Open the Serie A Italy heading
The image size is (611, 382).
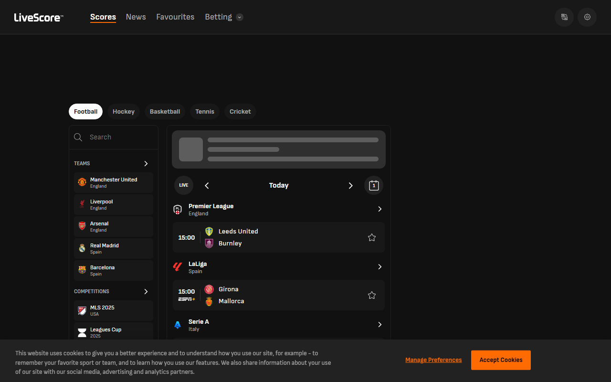click(x=199, y=325)
